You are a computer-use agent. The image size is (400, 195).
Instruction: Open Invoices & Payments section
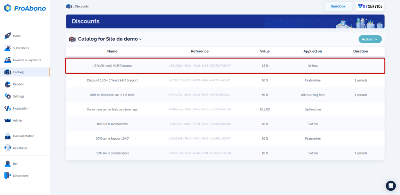(27, 60)
